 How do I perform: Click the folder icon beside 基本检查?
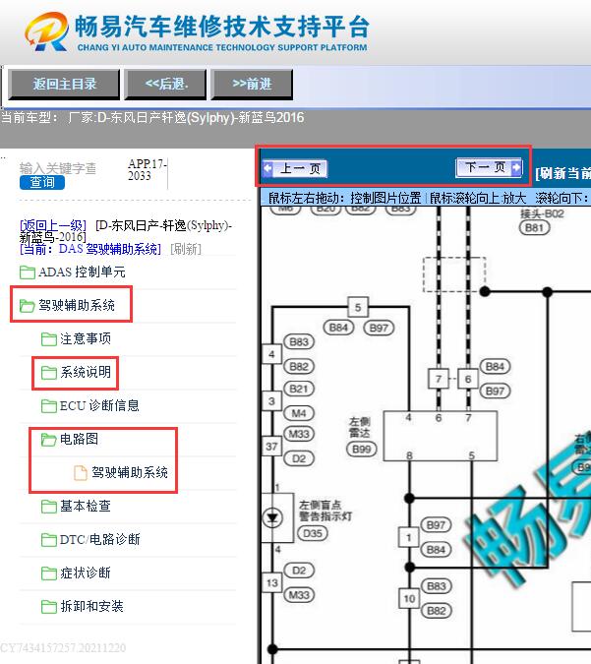[49, 507]
